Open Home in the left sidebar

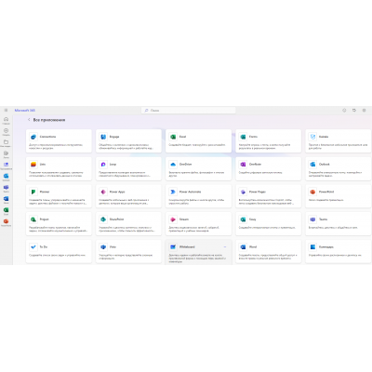click(x=6, y=121)
